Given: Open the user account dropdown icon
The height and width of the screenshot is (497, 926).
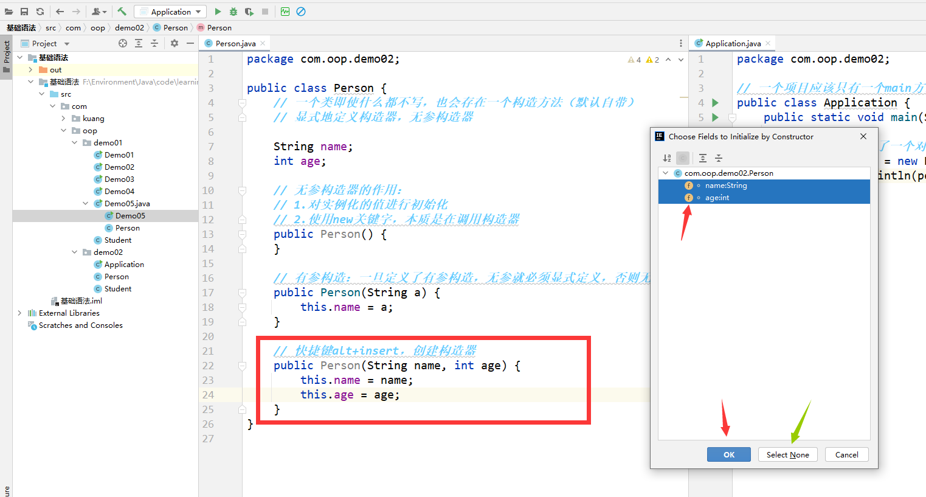Looking at the screenshot, I should (99, 12).
